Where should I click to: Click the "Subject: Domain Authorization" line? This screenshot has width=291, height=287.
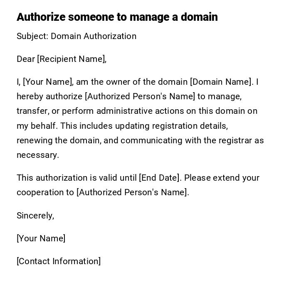click(x=76, y=36)
